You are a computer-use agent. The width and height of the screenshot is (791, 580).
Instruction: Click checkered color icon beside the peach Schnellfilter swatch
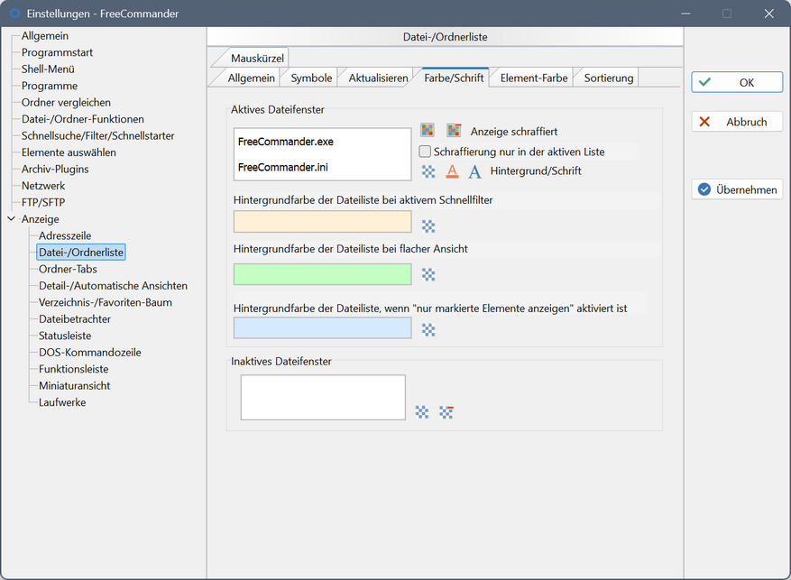(428, 226)
